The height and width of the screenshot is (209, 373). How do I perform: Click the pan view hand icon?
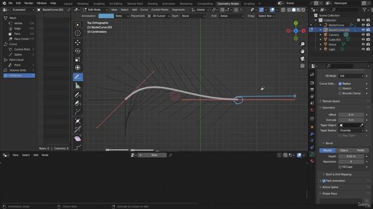pos(302,52)
